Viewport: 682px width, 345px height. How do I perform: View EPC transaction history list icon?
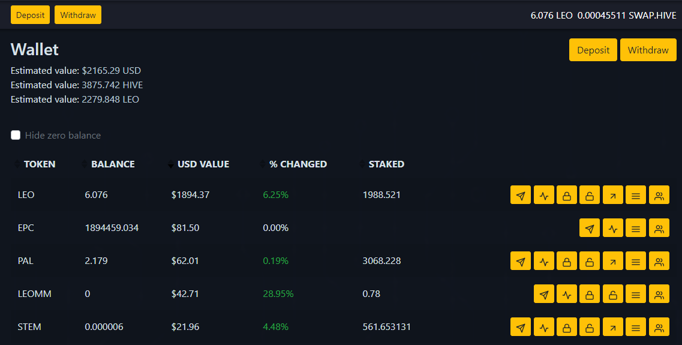(x=636, y=228)
